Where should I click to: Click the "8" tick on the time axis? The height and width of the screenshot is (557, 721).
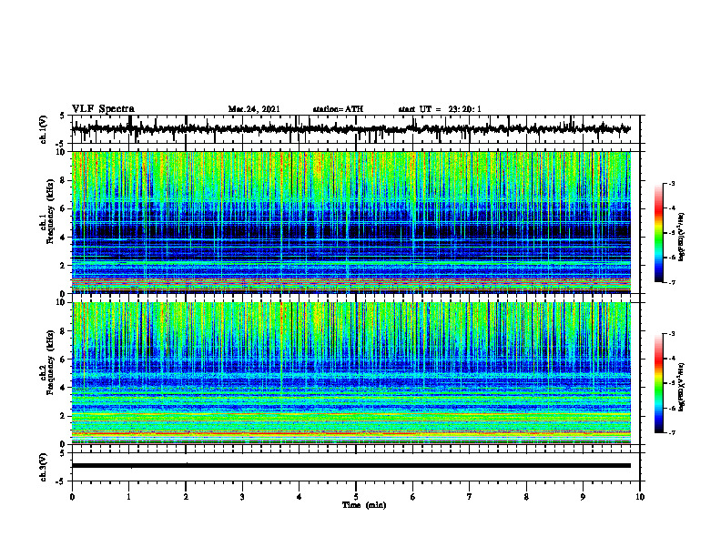pos(526,497)
